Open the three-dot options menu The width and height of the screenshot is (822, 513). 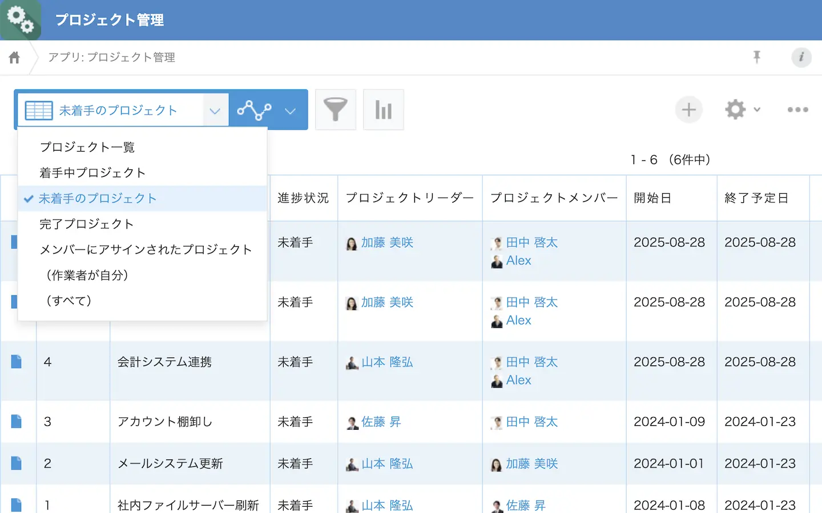(x=797, y=109)
